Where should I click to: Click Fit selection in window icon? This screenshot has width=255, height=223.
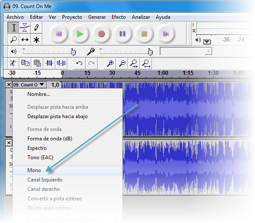pyautogui.click(x=134, y=63)
